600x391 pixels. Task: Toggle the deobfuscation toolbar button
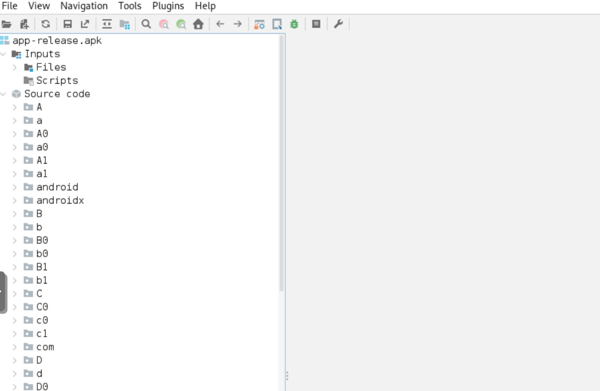260,24
